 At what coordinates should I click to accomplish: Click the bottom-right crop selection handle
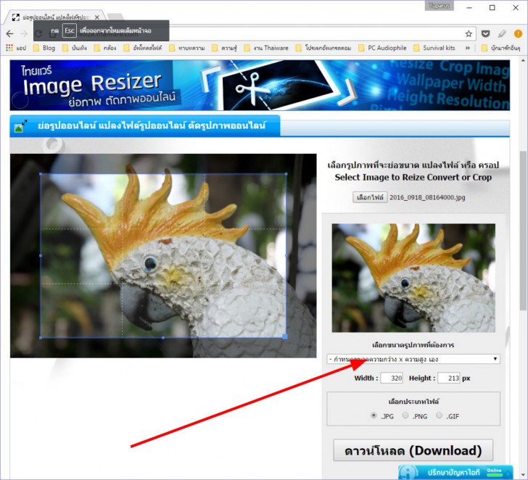(x=285, y=336)
